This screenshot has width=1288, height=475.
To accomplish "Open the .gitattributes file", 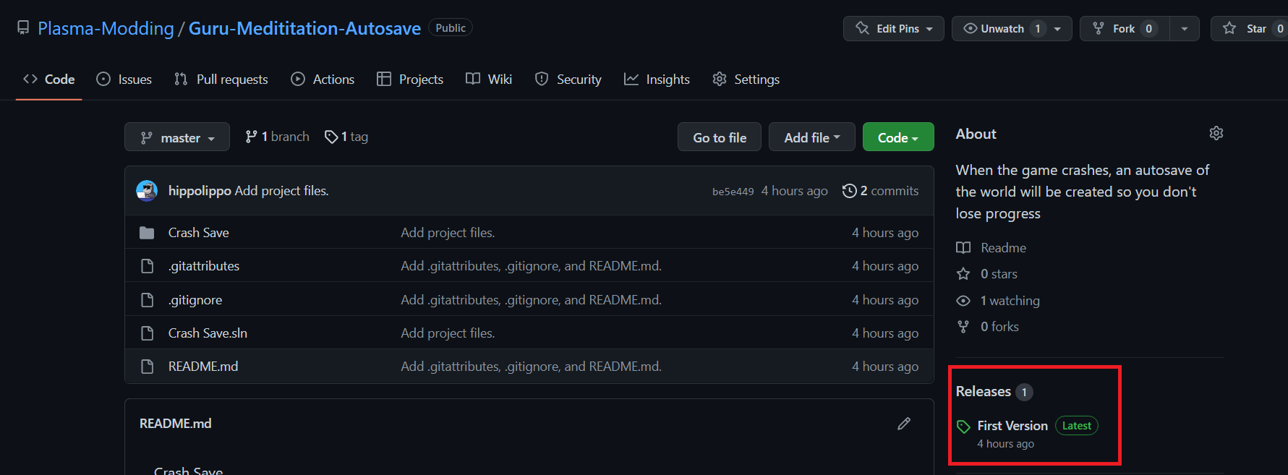I will 204,266.
